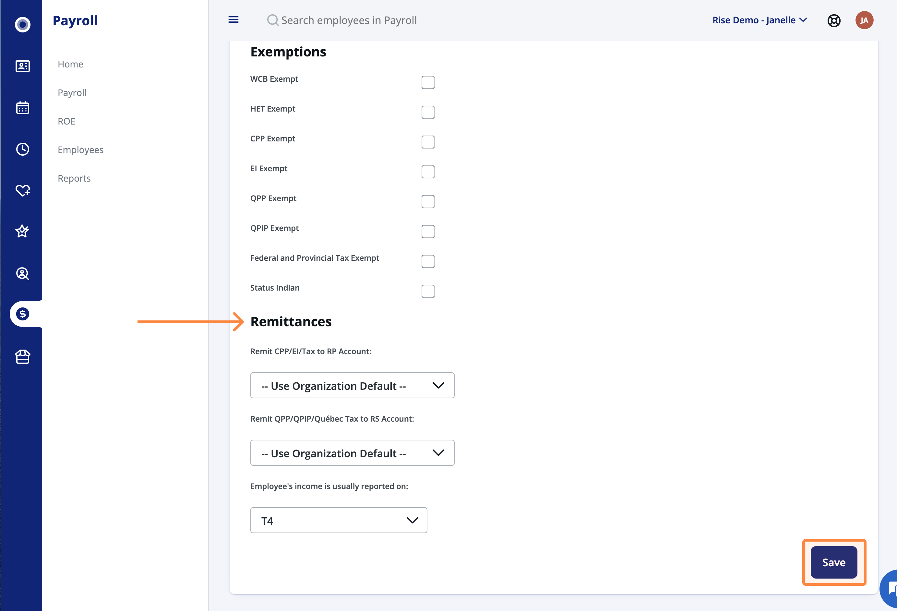Viewport: 897px width, 611px height.
Task: Open the storefront marketplace icon
Action: tap(23, 357)
